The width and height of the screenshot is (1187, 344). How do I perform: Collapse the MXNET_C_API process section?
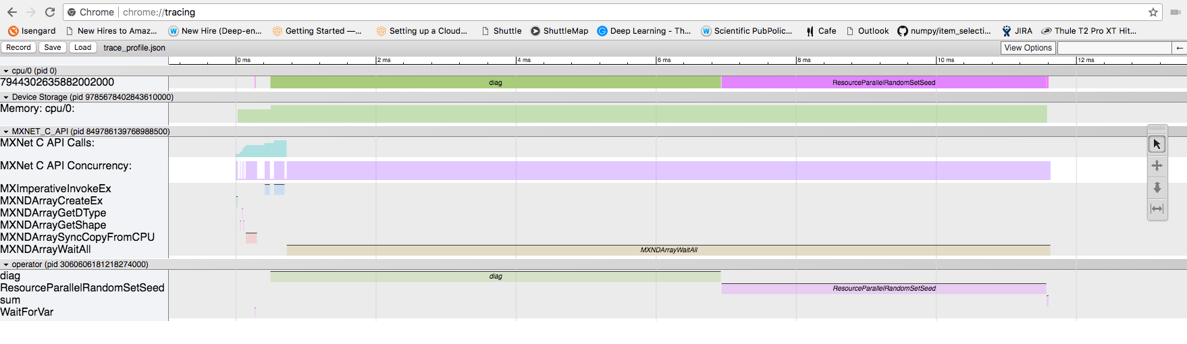(x=6, y=132)
